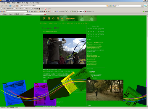This screenshot has width=148, height=109.
Task: Reload the page with the refresh icon
Action: pos(10,6)
